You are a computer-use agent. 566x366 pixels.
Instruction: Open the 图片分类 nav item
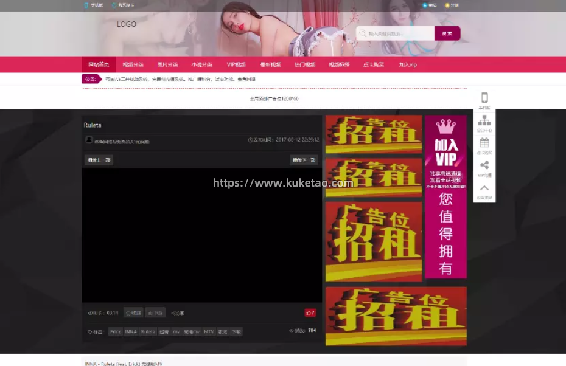(x=167, y=64)
